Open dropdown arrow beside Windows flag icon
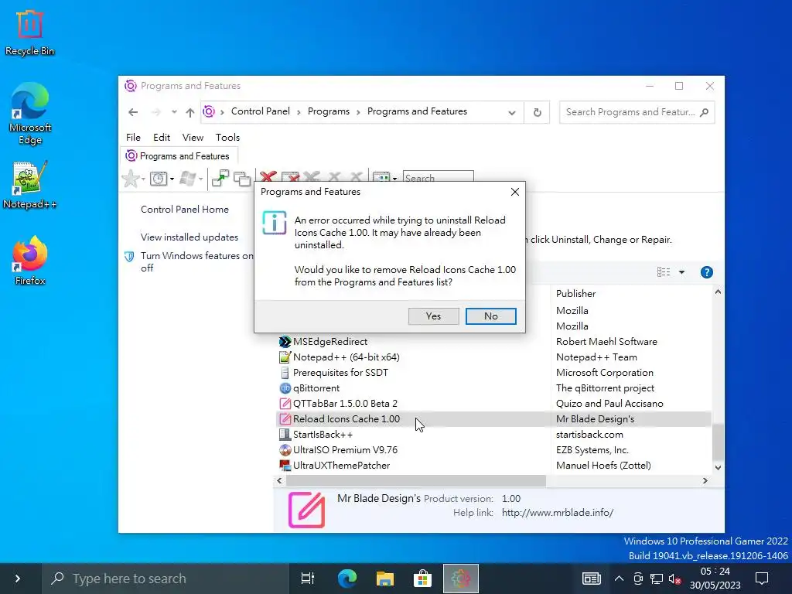Screen dimensions: 792x594 point(200,179)
